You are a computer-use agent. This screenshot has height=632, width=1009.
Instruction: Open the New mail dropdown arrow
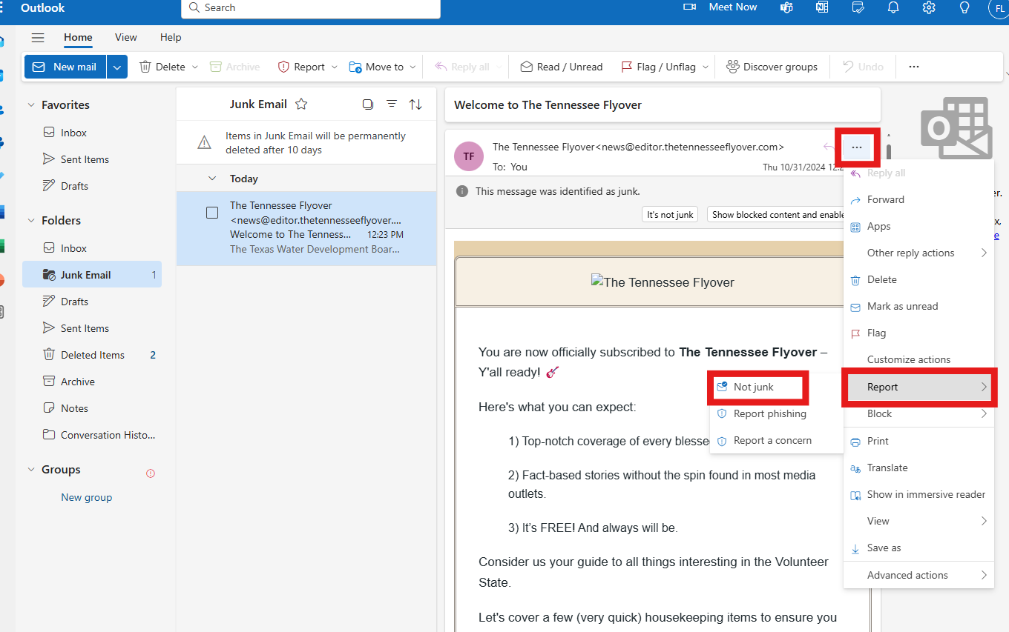tap(117, 67)
